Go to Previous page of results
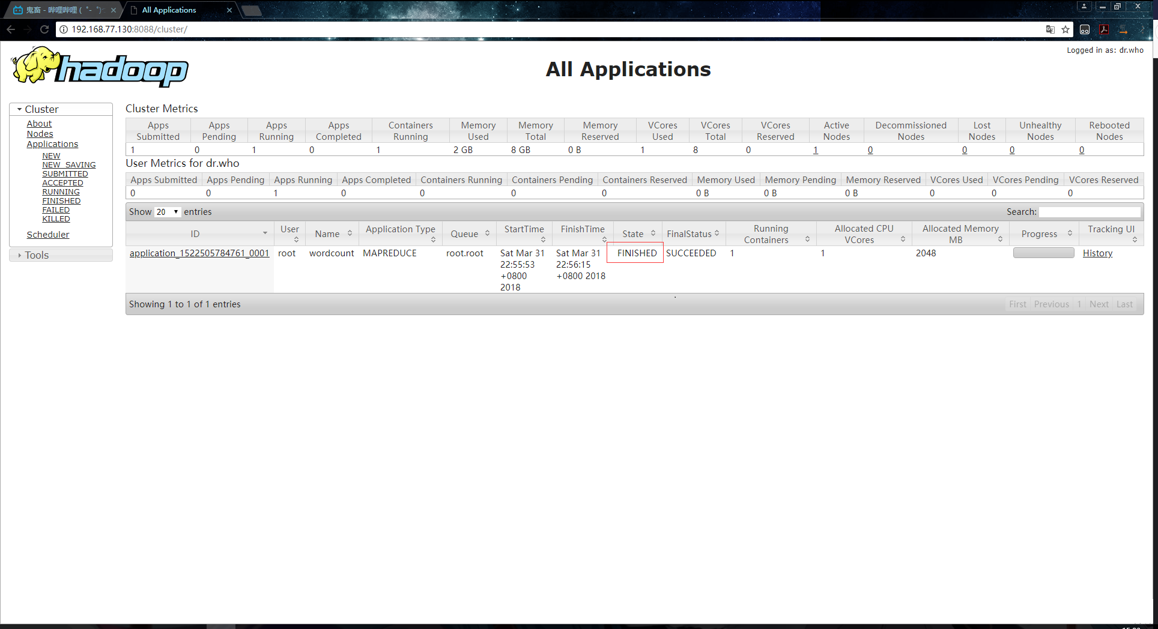Screen dimensions: 1158x629 point(1051,304)
